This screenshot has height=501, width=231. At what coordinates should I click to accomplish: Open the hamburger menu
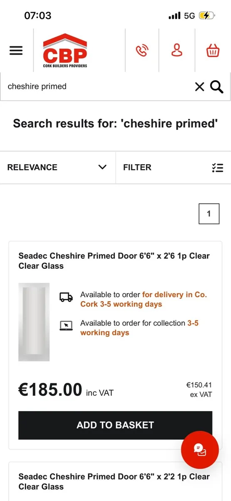coord(16,51)
